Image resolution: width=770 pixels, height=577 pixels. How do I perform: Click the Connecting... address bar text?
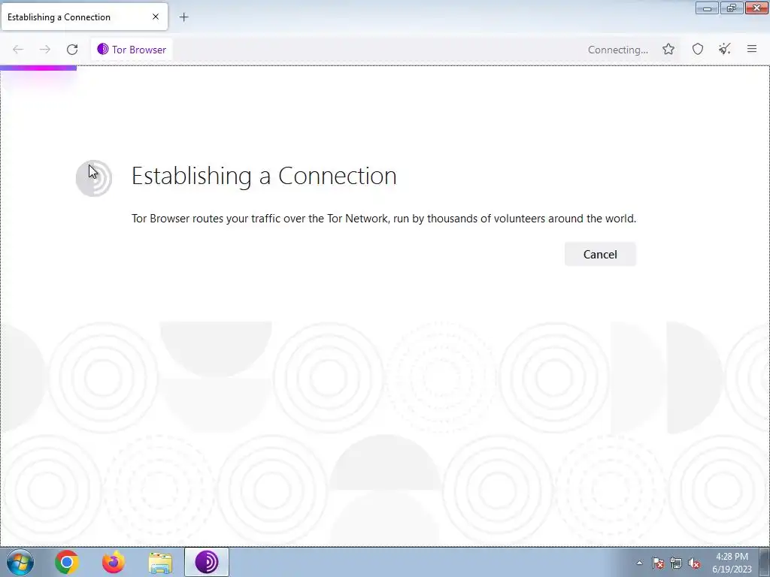[x=618, y=50]
